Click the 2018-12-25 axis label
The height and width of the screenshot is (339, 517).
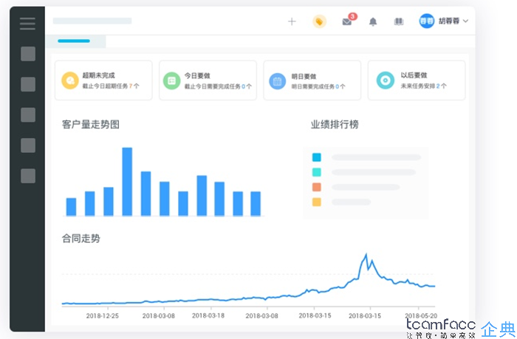(102, 315)
